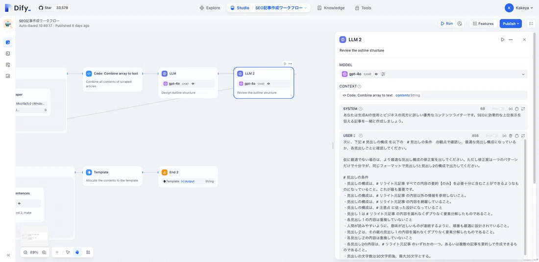This screenshot has height=262, width=539.
Task: Click the panel resize handle on left edge
Action: (333, 145)
